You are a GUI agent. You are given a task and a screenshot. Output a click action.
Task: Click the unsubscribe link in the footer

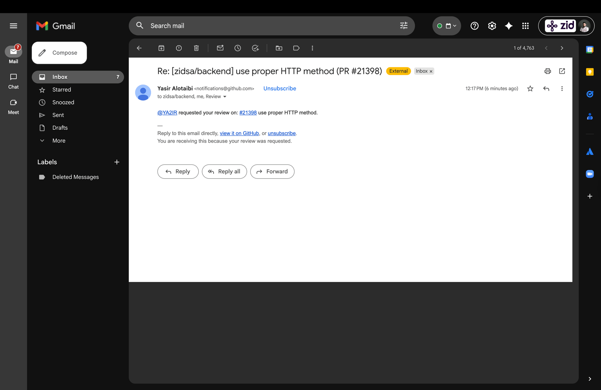[x=282, y=133]
